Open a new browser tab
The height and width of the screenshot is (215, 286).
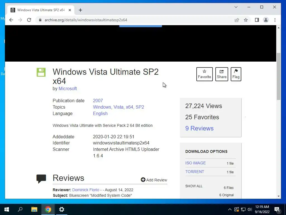tap(80, 10)
